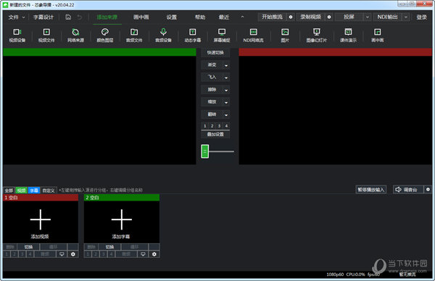Add an audio device (microphone) source
The width and height of the screenshot is (435, 281).
click(x=163, y=35)
